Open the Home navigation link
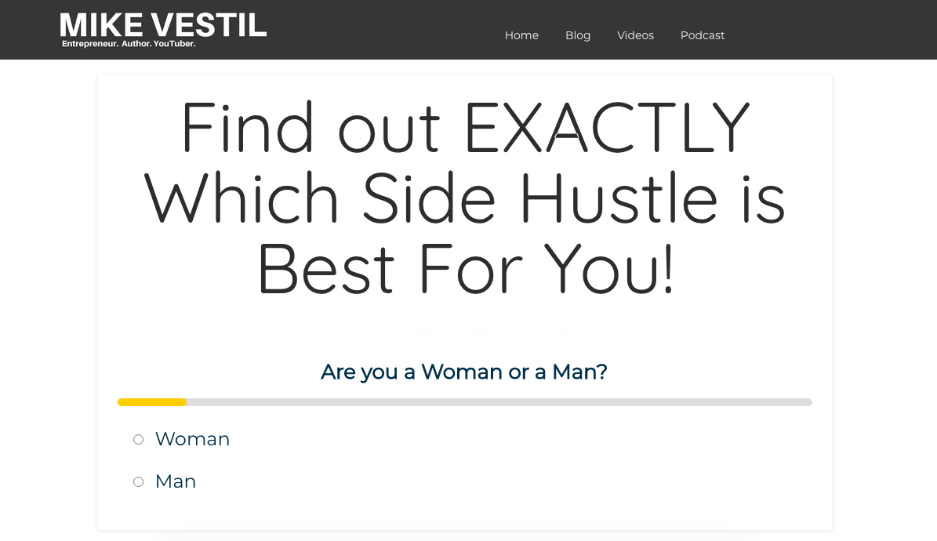Screen dimensions: 937x541 521,35
